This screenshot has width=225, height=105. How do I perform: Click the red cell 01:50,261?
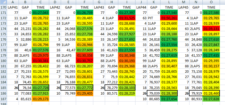[169, 18]
